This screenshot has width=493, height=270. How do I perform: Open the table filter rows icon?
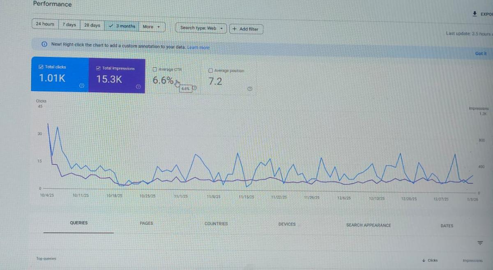[x=479, y=243]
